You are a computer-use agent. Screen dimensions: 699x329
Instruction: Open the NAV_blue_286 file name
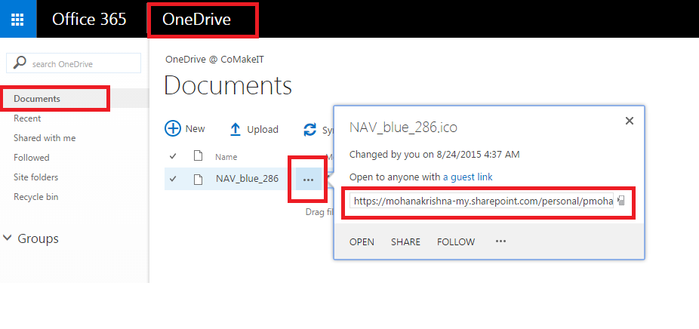248,179
